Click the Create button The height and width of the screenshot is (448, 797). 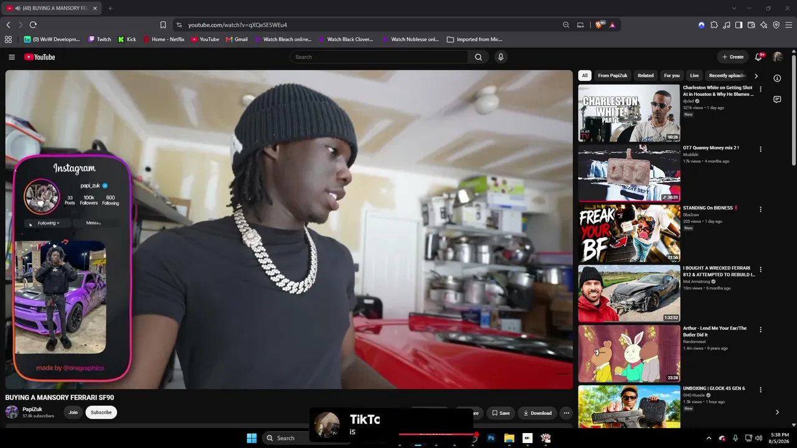(x=733, y=57)
